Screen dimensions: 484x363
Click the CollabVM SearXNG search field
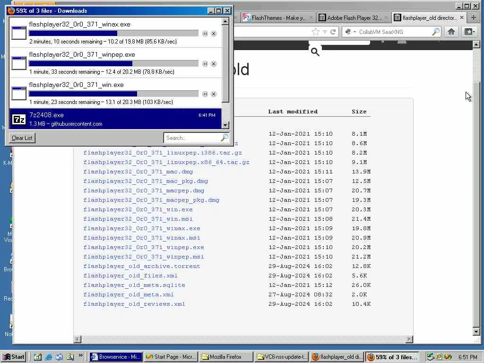[x=395, y=32]
